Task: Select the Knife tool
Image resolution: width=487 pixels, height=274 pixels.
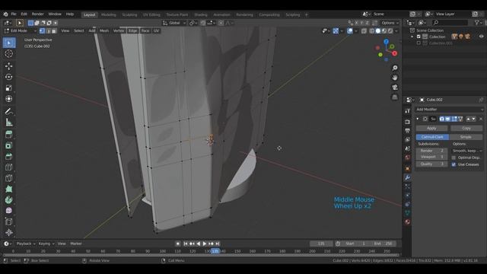Action: [x=8, y=178]
